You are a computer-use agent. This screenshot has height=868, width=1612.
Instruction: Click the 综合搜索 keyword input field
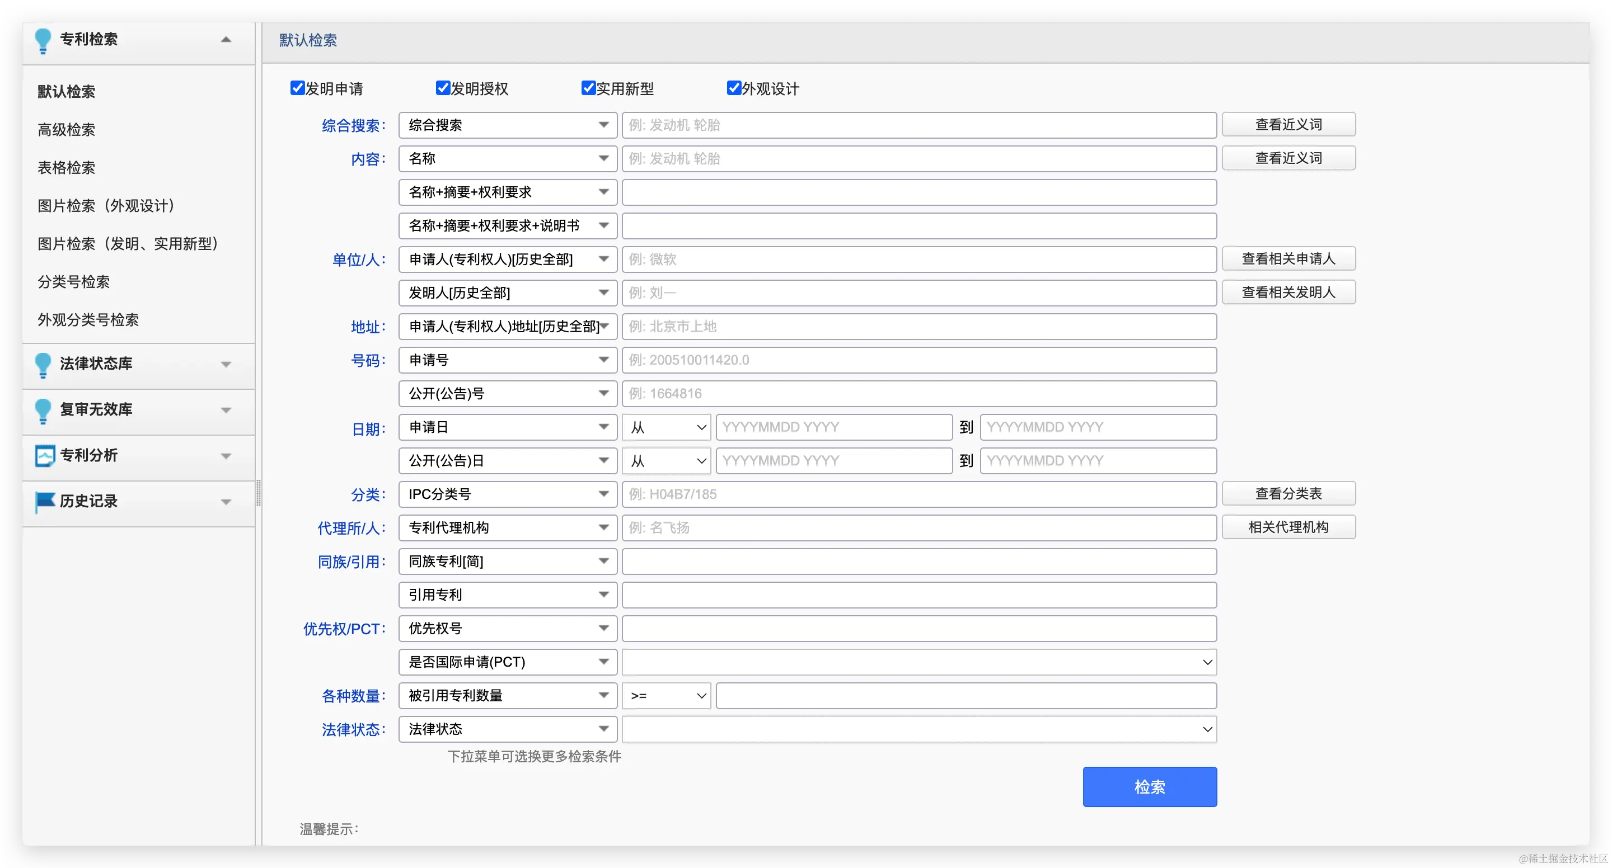click(919, 125)
